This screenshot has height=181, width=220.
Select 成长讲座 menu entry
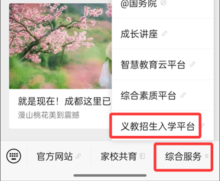163,34
